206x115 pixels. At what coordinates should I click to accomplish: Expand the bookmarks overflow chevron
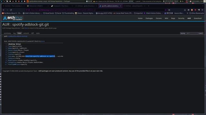[x=187, y=13]
